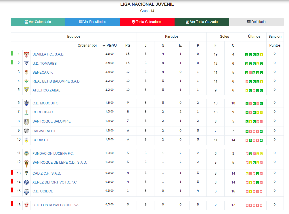
Task: Open C.D. UCIDCE team link
Action: pos(43,191)
